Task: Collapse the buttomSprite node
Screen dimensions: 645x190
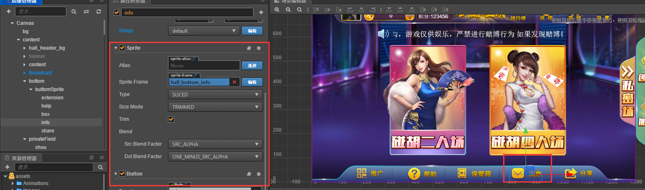Action: (31, 89)
